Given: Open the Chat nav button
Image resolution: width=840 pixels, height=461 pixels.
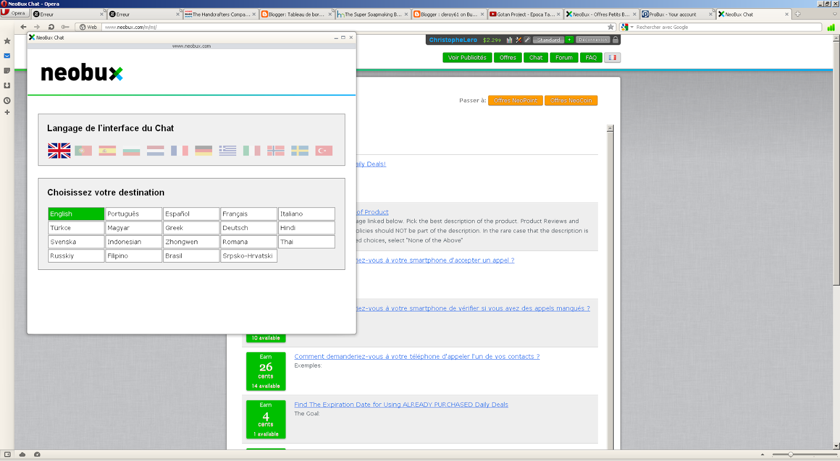Looking at the screenshot, I should [x=536, y=58].
